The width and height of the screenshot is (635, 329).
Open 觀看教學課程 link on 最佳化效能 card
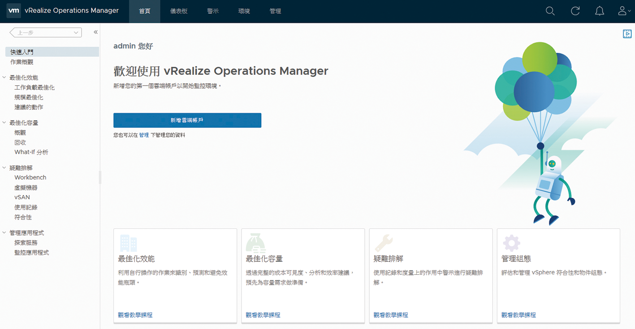click(135, 315)
